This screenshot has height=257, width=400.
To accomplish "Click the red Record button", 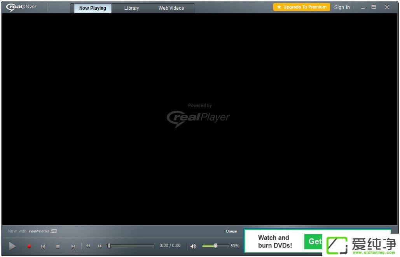I will [x=29, y=246].
